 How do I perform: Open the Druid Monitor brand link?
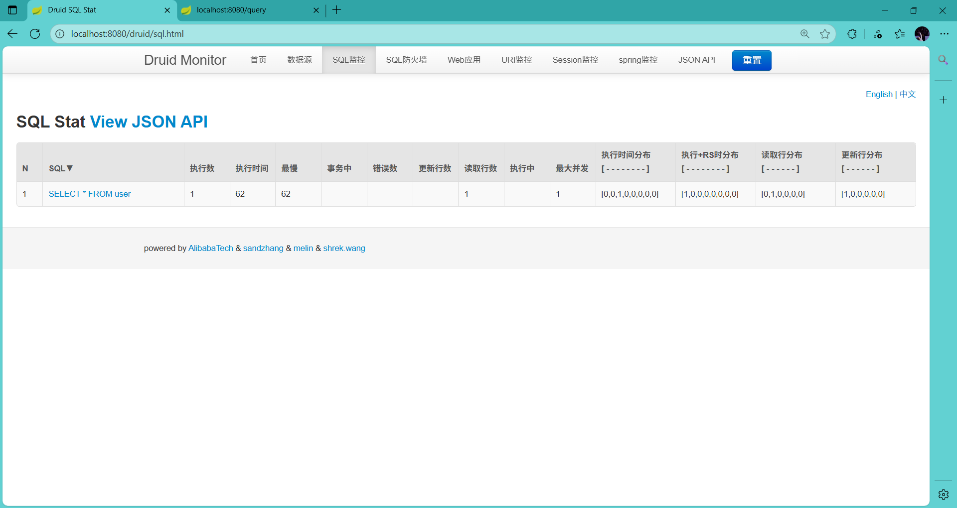(x=185, y=60)
